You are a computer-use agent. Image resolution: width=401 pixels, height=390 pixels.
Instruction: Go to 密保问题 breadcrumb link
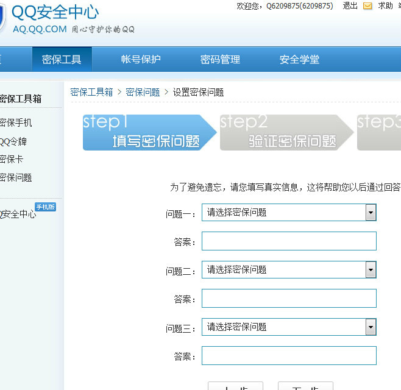(143, 92)
